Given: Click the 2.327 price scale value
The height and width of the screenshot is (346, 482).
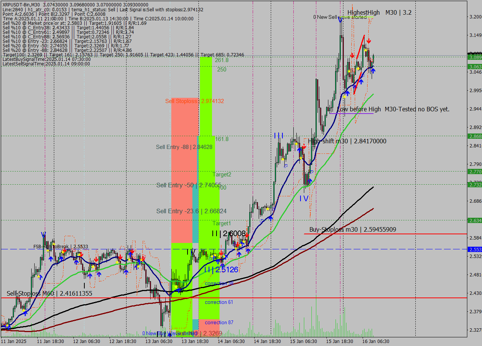Looking at the screenshot, I should tap(476, 330).
